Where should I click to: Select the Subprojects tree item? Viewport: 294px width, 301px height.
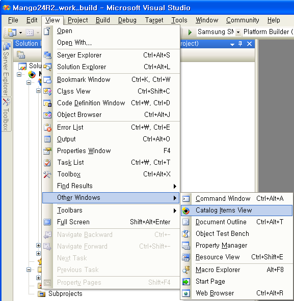[65, 294]
